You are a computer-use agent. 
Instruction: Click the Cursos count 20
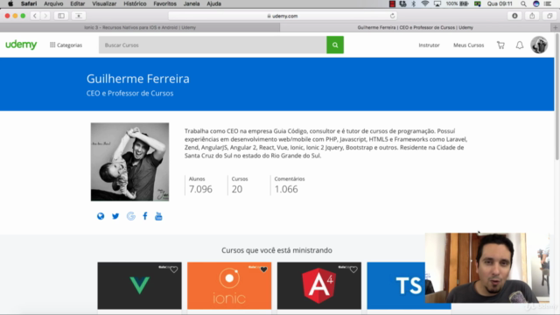(237, 189)
